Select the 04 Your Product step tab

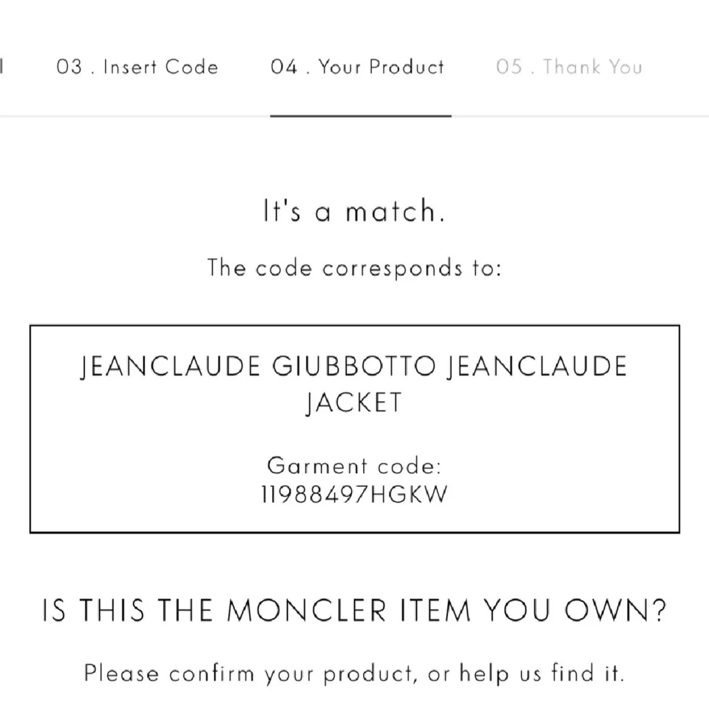click(357, 67)
